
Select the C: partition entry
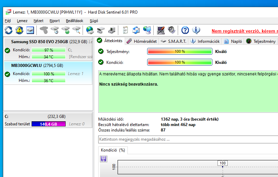click(x=48, y=120)
